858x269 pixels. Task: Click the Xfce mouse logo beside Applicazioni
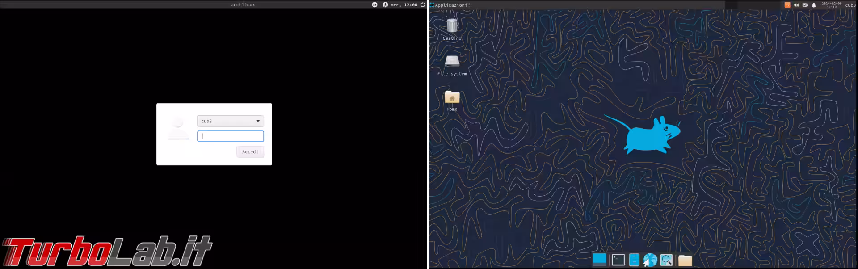pos(432,5)
